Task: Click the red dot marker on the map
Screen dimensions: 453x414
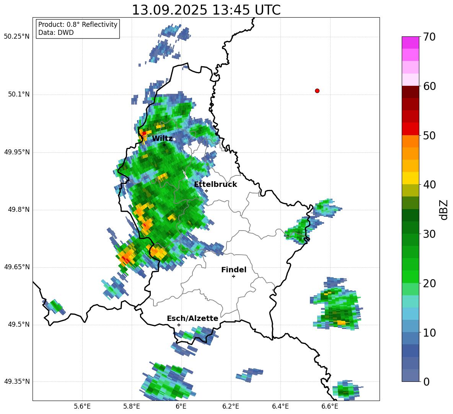Action: [317, 91]
